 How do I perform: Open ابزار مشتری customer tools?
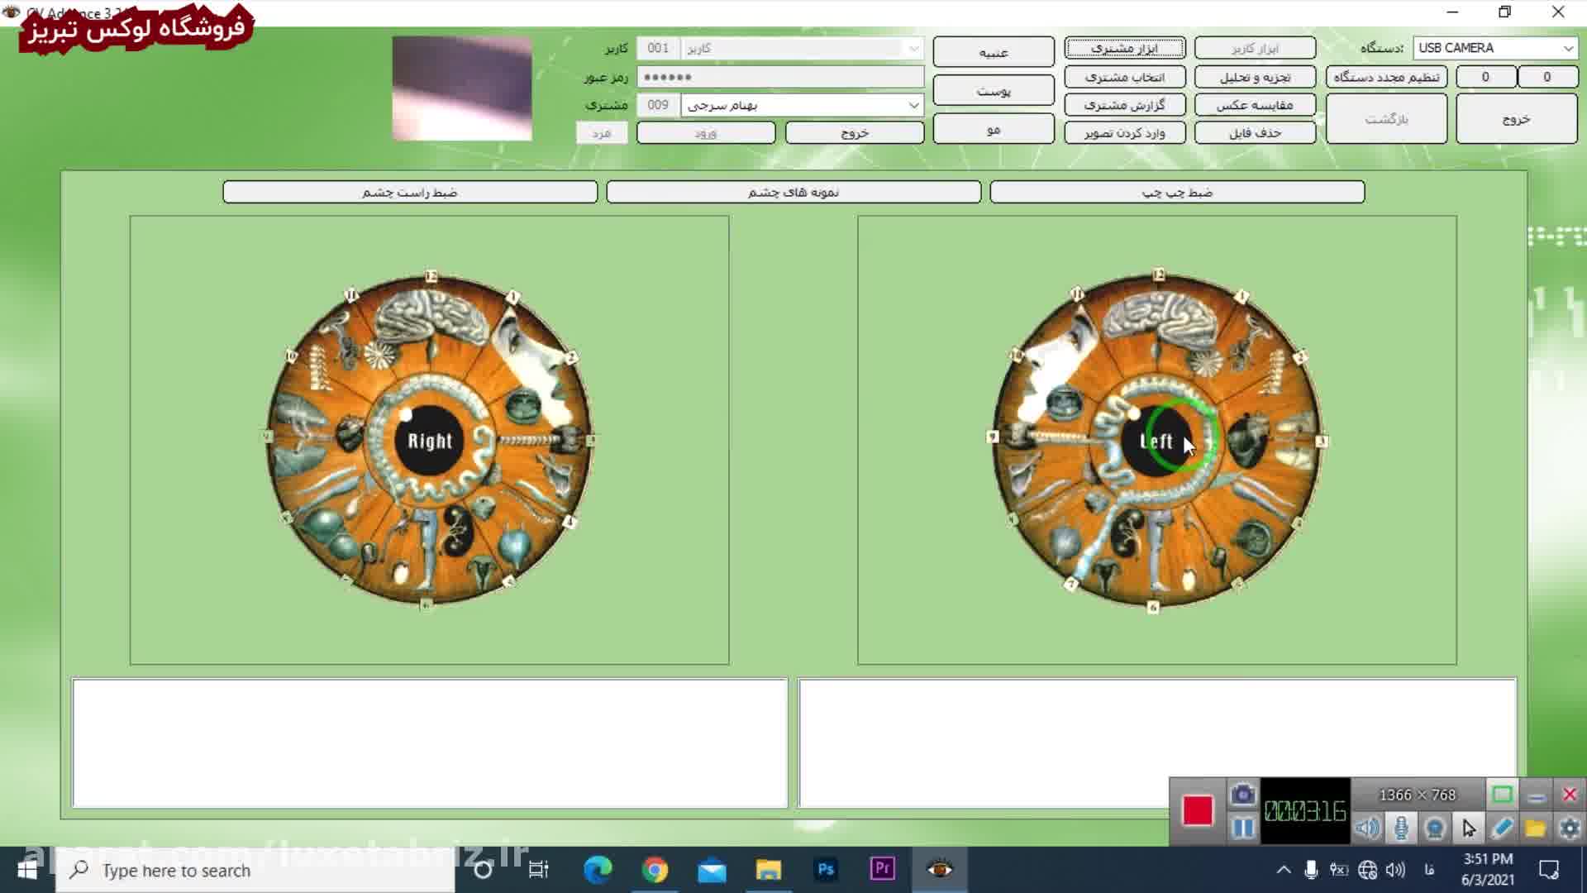coord(1124,48)
